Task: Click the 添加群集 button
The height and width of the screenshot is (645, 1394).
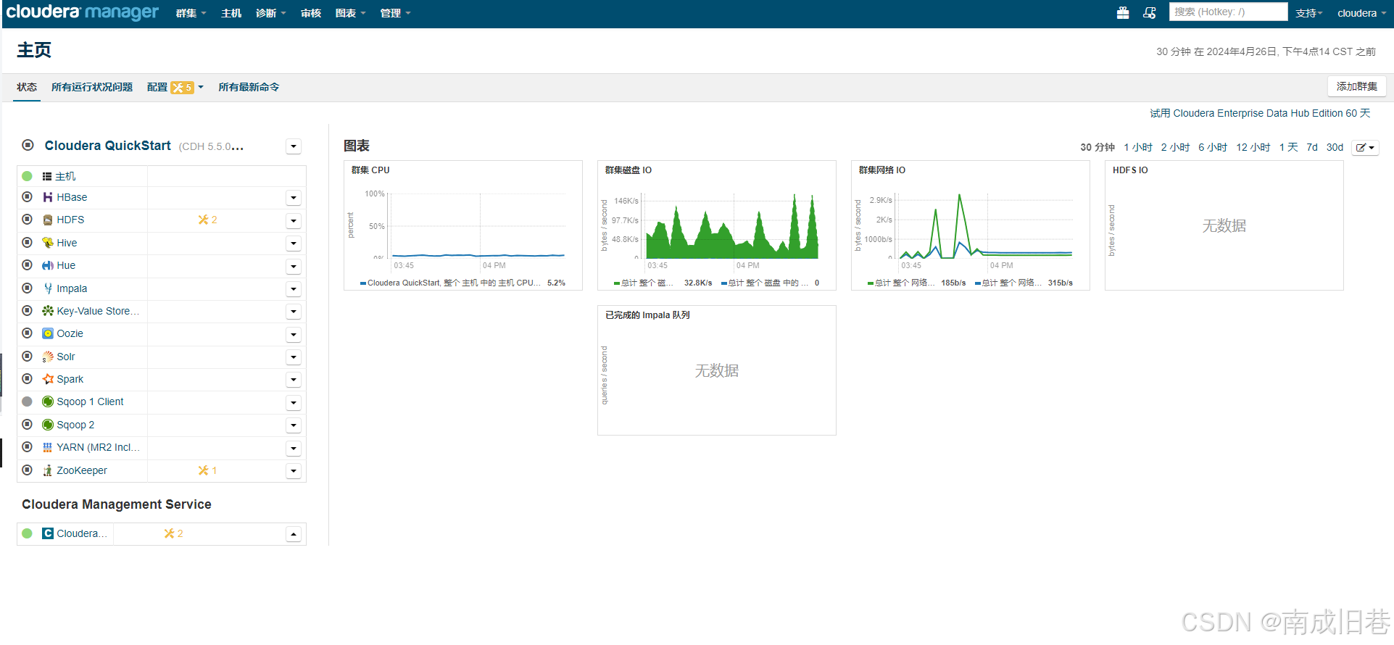Action: (x=1357, y=86)
